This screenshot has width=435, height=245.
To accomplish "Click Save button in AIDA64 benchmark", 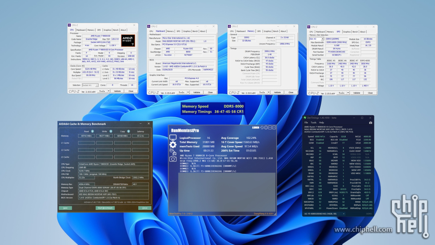I will pyautogui.click(x=65, y=208).
